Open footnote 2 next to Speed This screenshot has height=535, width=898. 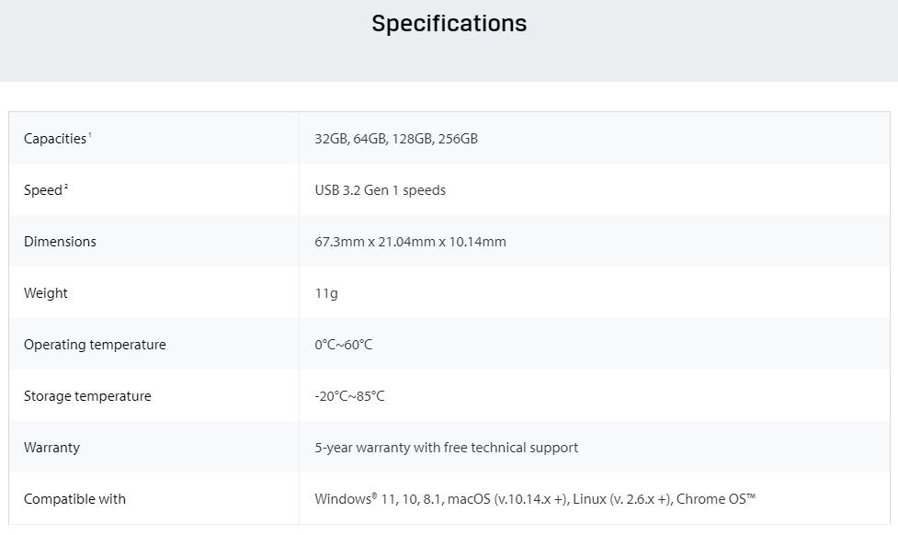coord(66,187)
